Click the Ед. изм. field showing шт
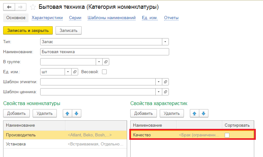The image size is (263, 157). tap(52, 72)
